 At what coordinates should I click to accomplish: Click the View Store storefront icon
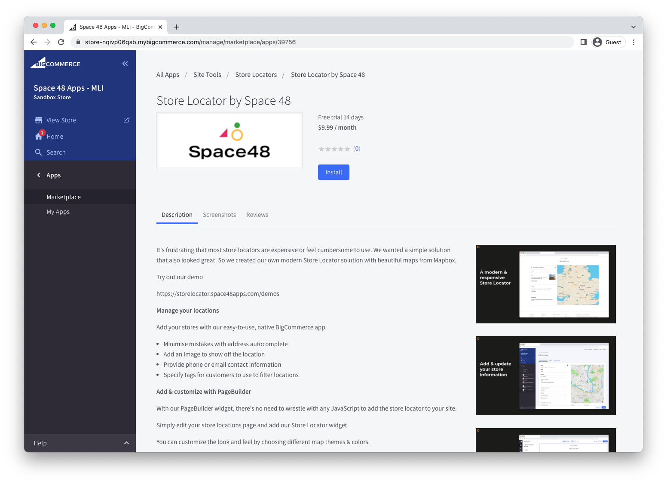pyautogui.click(x=39, y=120)
